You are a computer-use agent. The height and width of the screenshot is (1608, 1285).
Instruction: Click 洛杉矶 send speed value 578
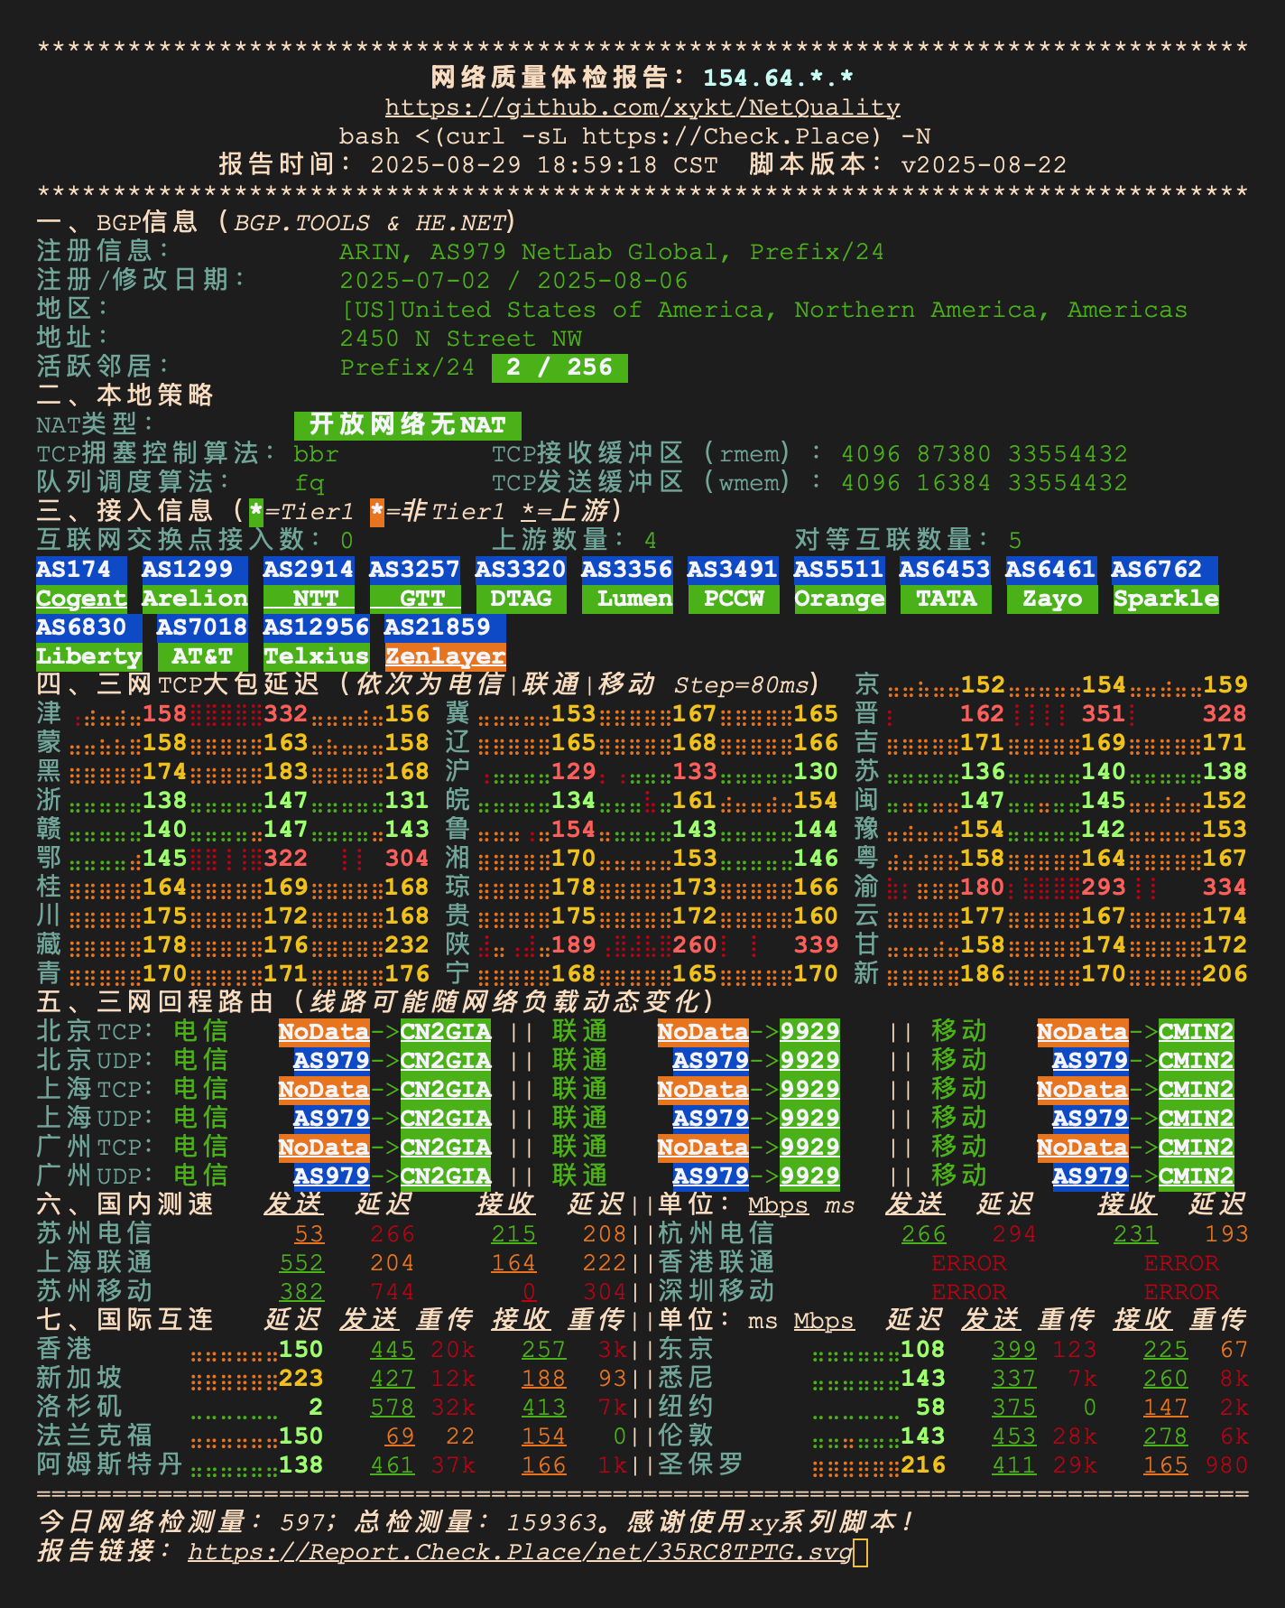pos(392,1408)
